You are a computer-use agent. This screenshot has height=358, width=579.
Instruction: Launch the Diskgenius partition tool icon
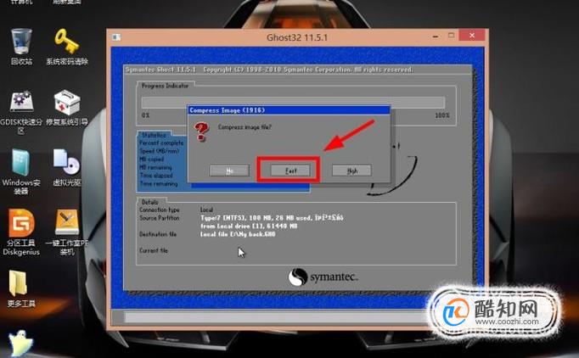point(21,232)
